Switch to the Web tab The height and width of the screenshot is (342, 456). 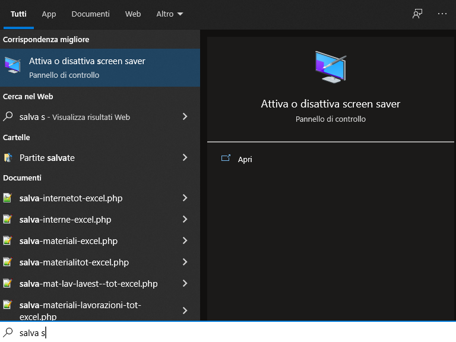pos(133,14)
